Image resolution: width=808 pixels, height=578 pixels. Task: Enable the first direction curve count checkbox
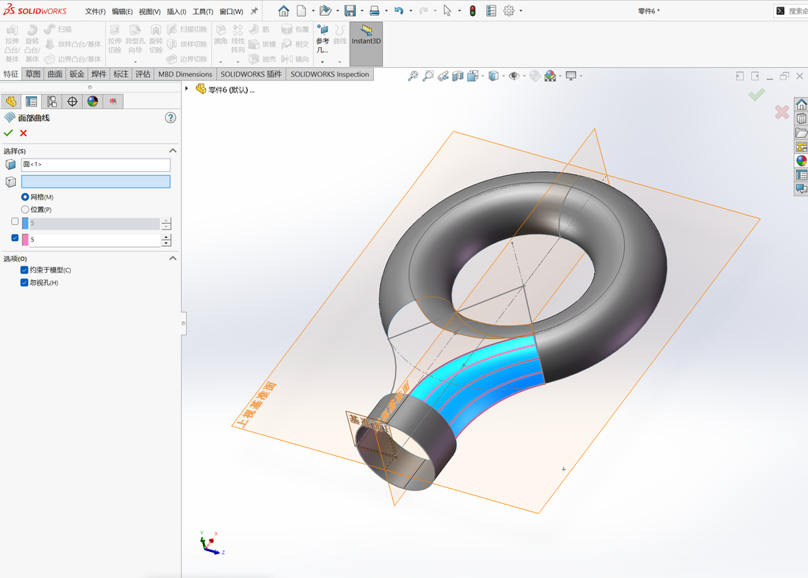[x=15, y=222]
